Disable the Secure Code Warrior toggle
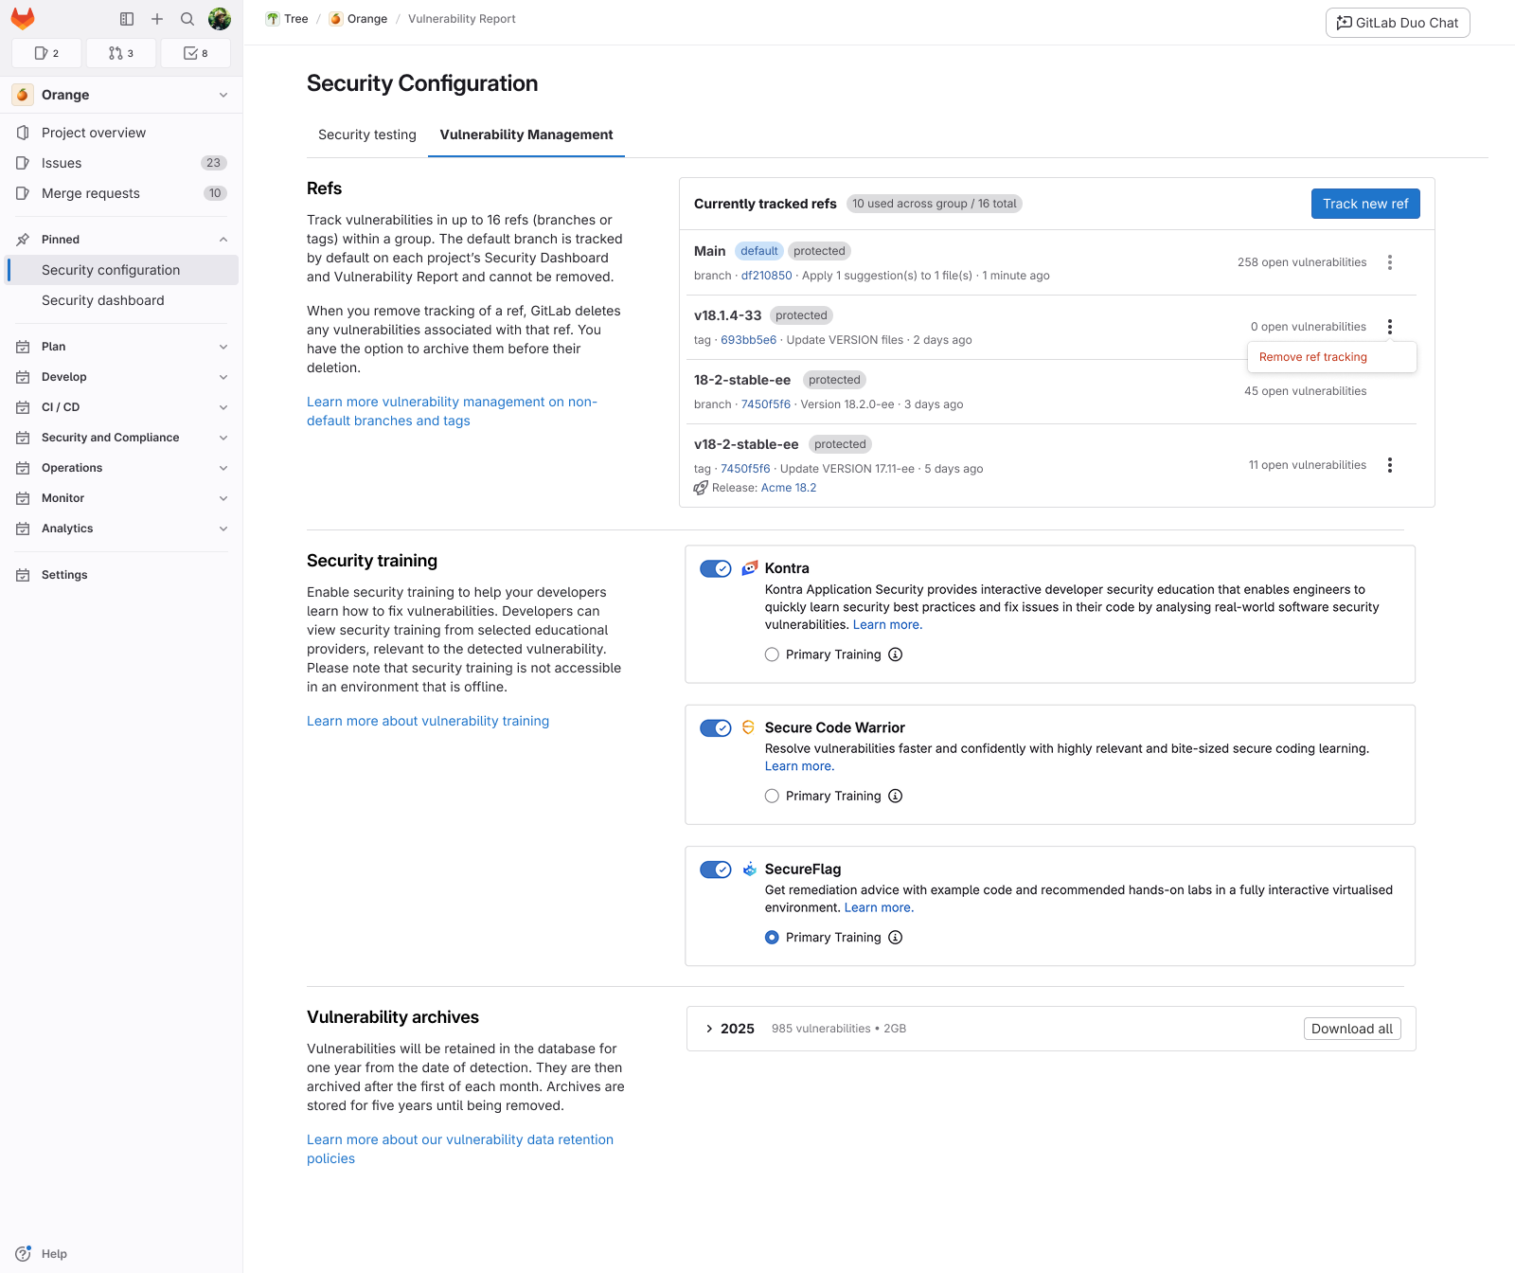This screenshot has width=1515, height=1273. 716,727
